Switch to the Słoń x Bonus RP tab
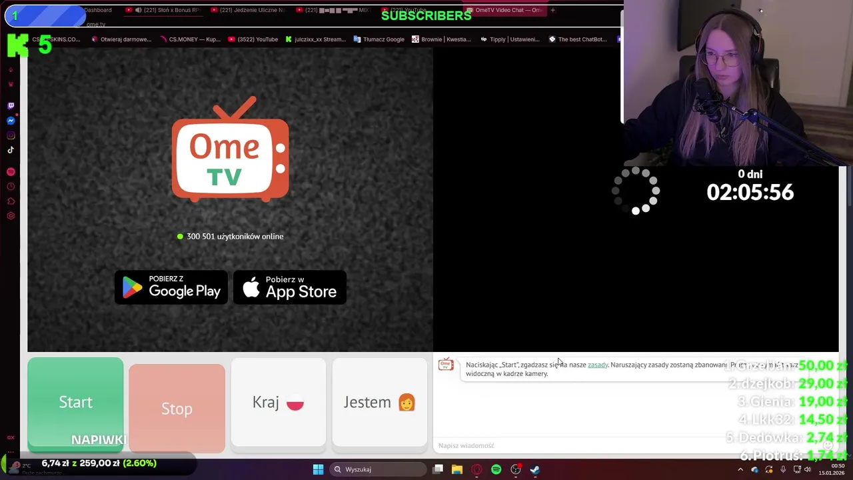This screenshot has height=480, width=853. [163, 10]
